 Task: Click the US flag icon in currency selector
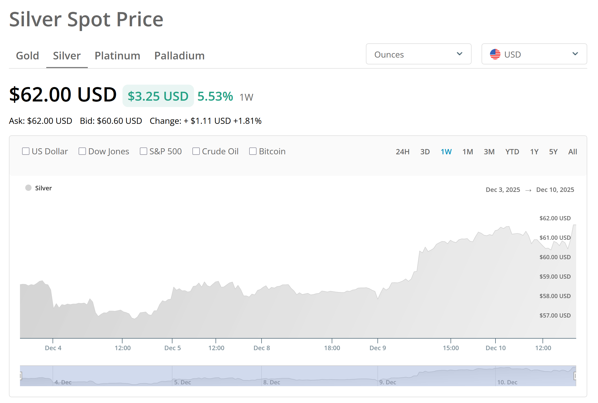495,54
